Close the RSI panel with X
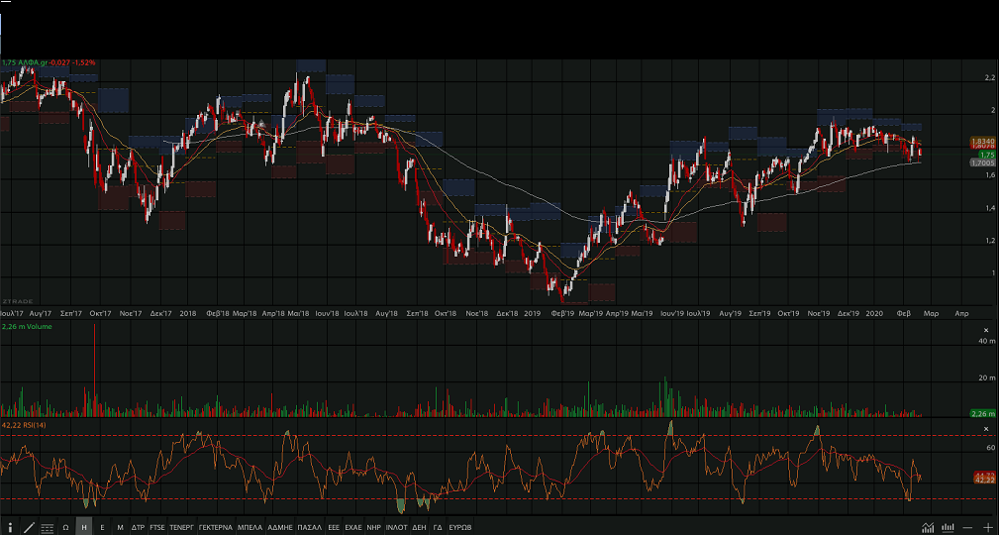 coord(985,425)
